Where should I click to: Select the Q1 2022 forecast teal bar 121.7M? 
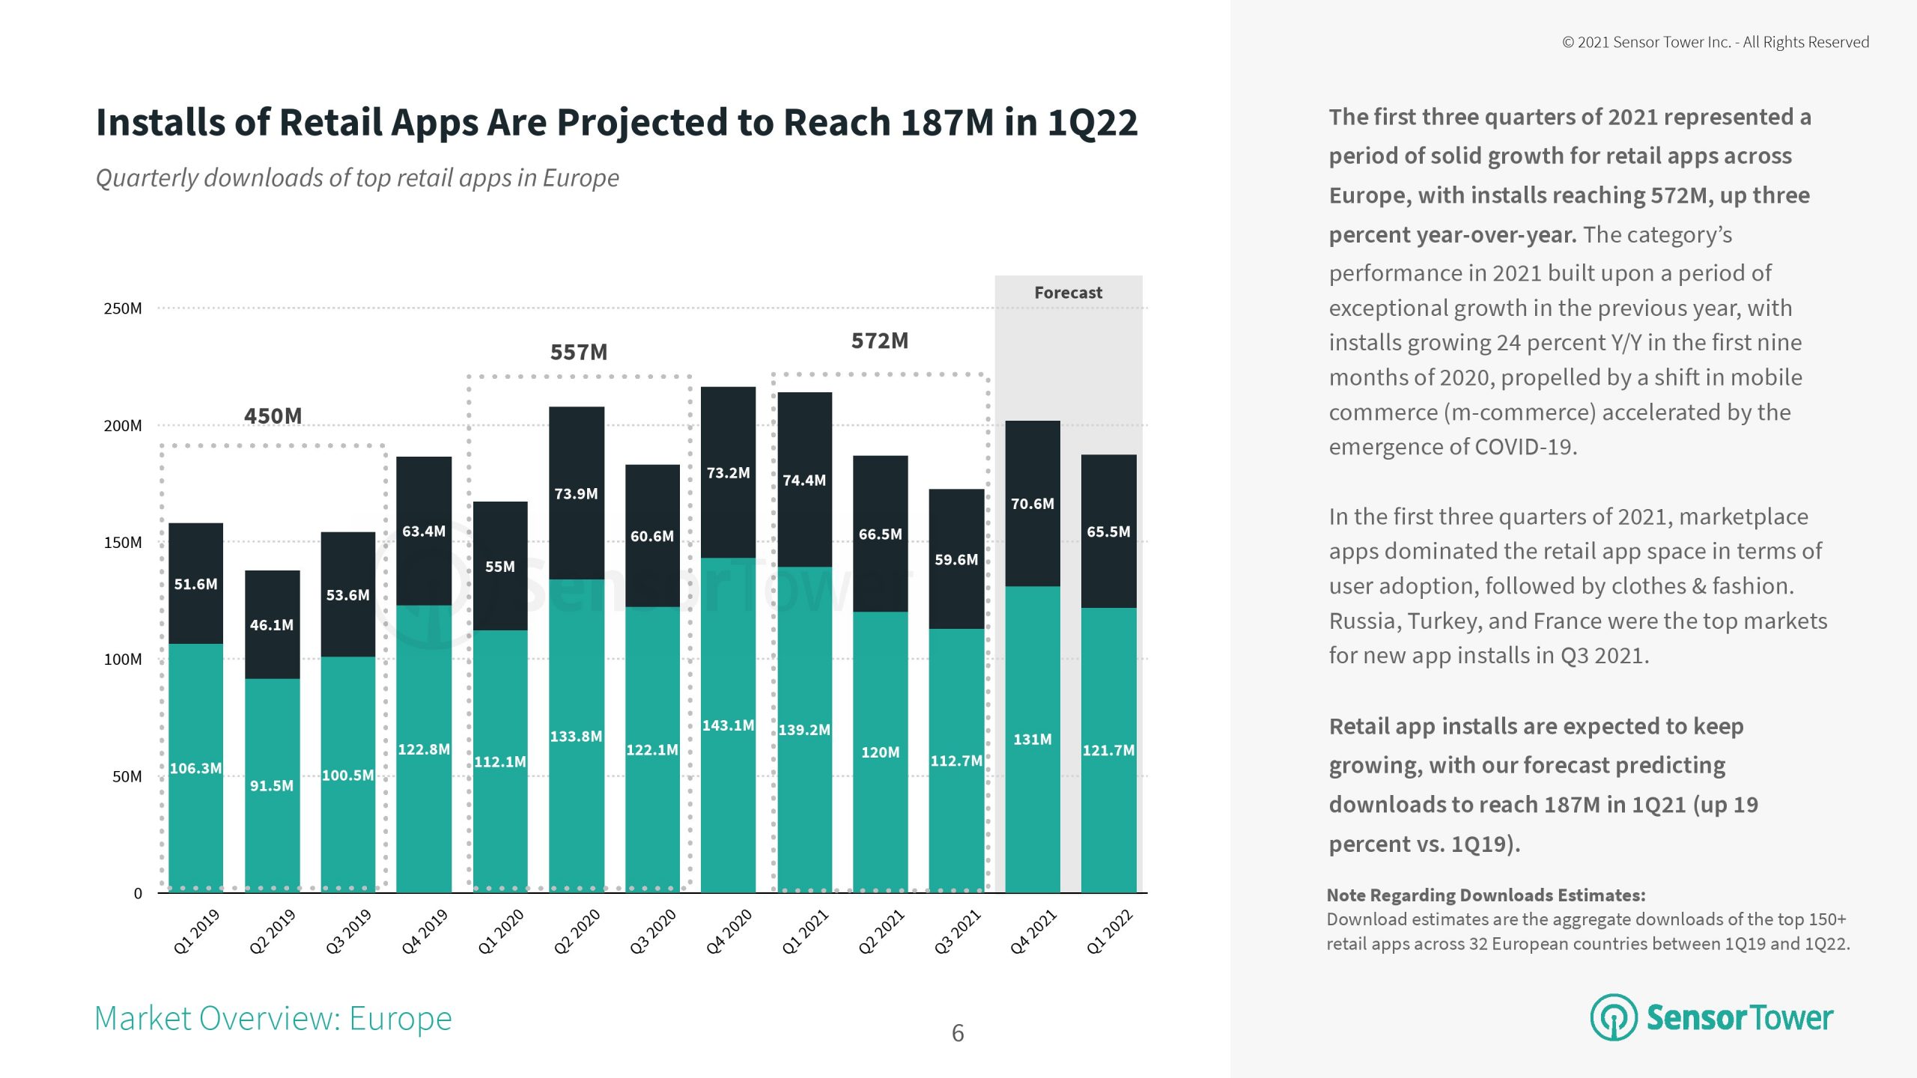coord(1108,749)
